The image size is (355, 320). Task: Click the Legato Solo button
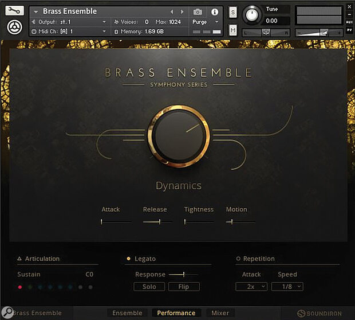pyautogui.click(x=149, y=287)
